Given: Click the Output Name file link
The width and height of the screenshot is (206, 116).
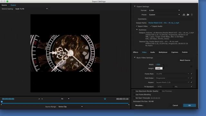Looking at the screenshot, I should [x=164, y=23].
